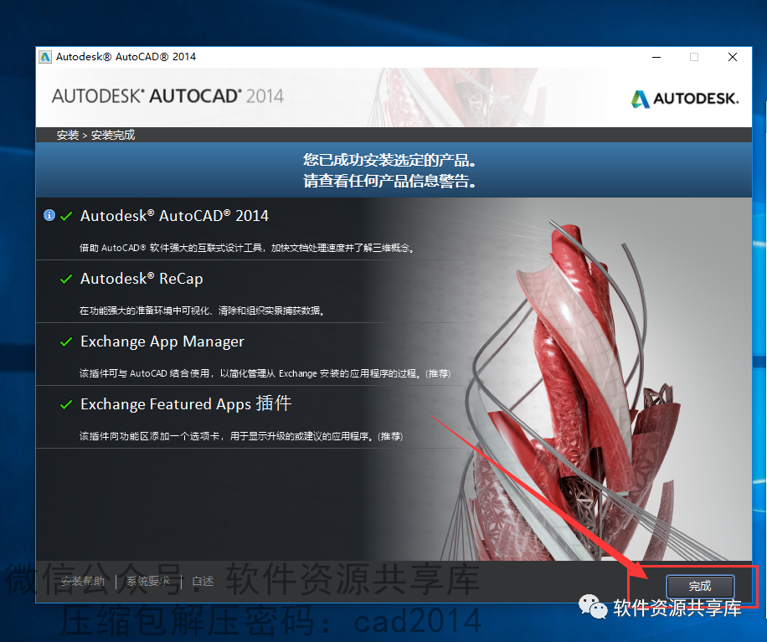The width and height of the screenshot is (767, 642).
Task: Select 安装 in the breadcrumb navigation
Action: tap(67, 135)
